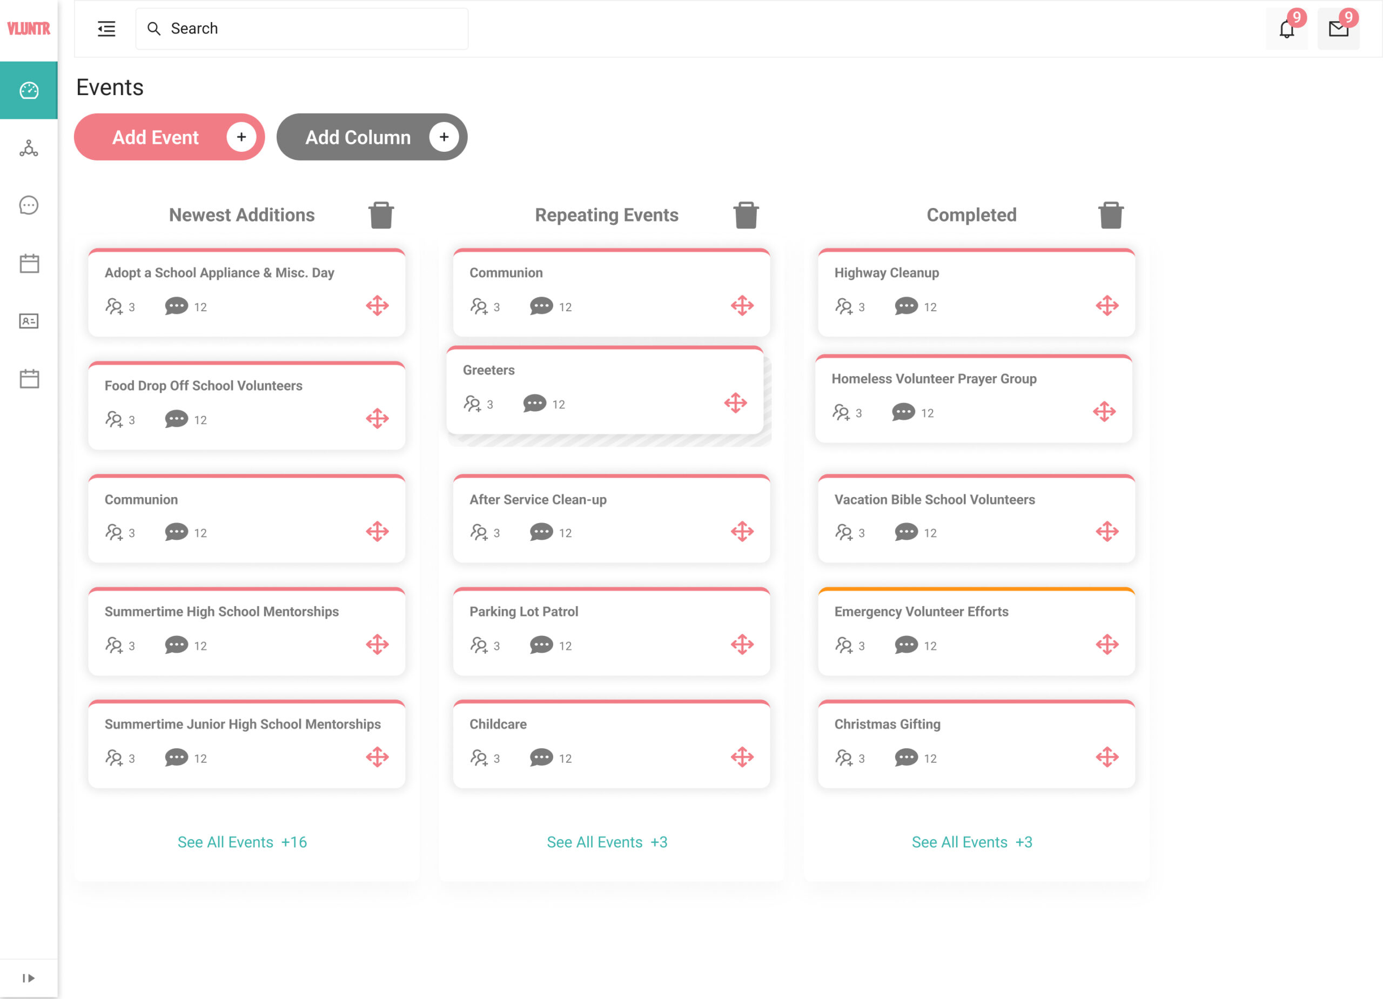Image resolution: width=1383 pixels, height=999 pixels.
Task: Open the mail inbox icon
Action: coord(1338,29)
